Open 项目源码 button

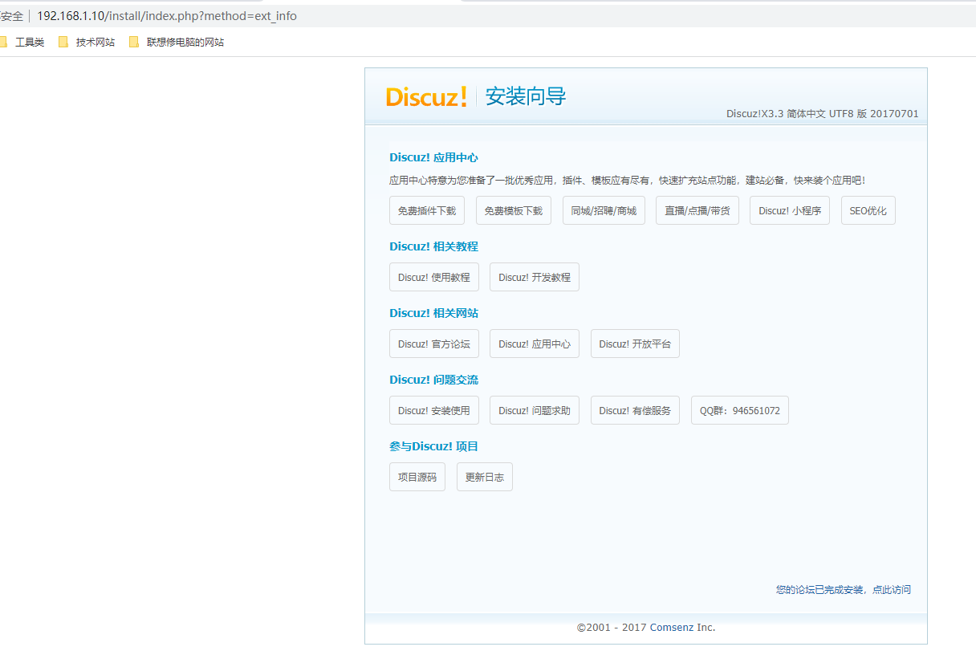(417, 477)
